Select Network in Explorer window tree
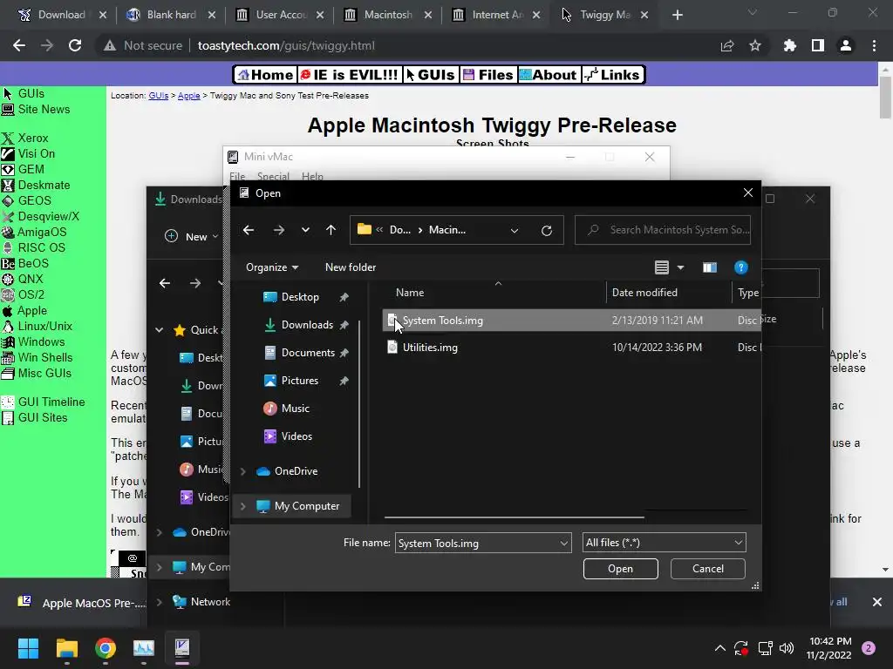Image resolution: width=893 pixels, height=669 pixels. [201, 602]
